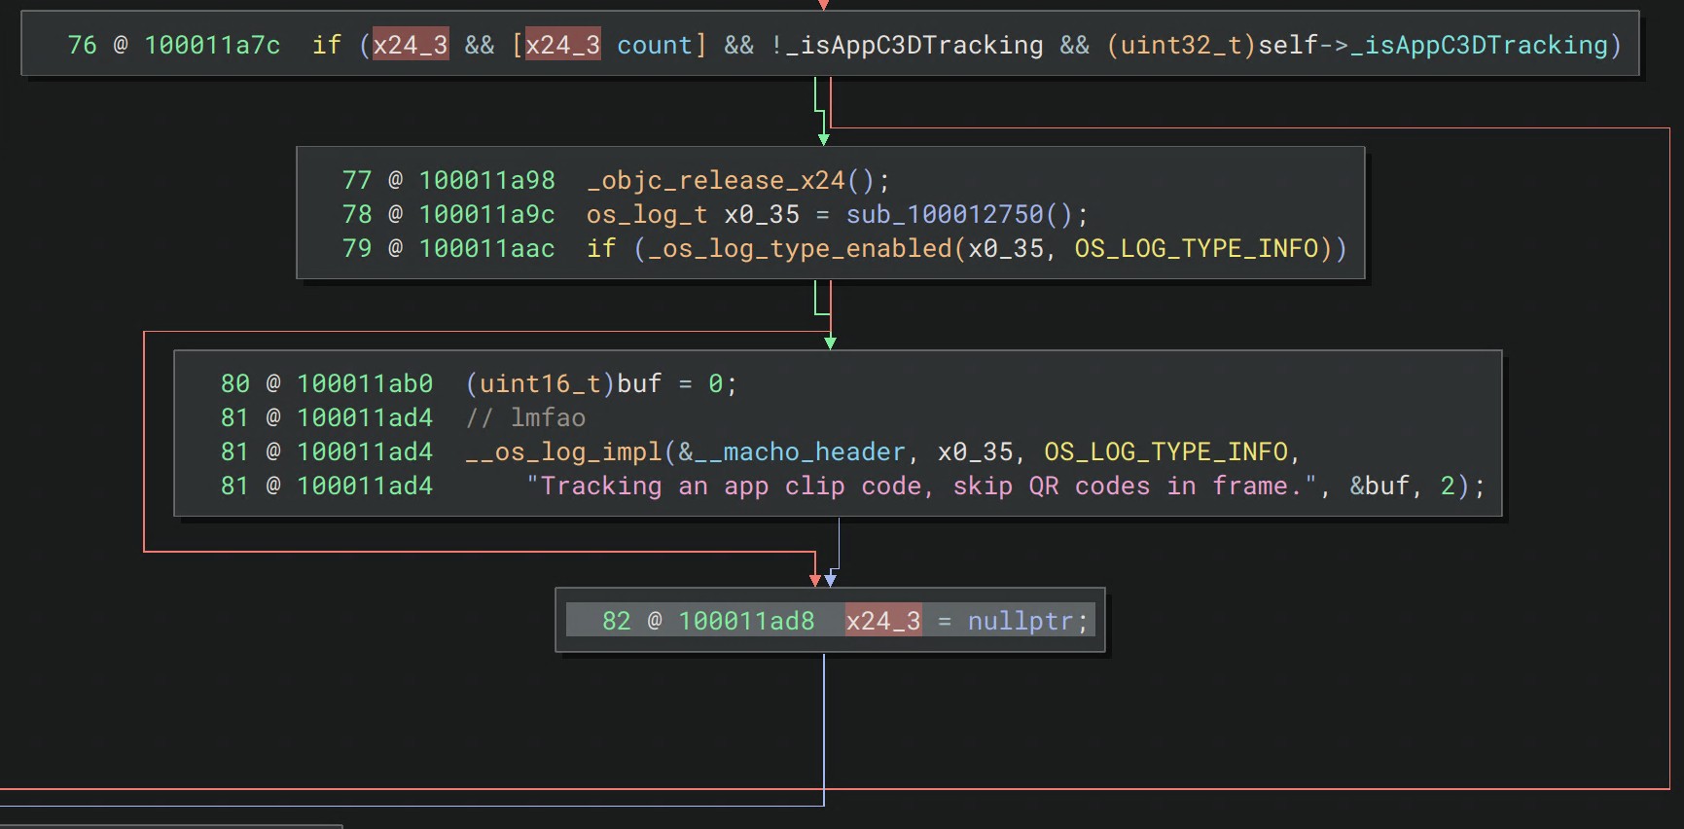Click os_log_t type on line 78

tap(647, 214)
